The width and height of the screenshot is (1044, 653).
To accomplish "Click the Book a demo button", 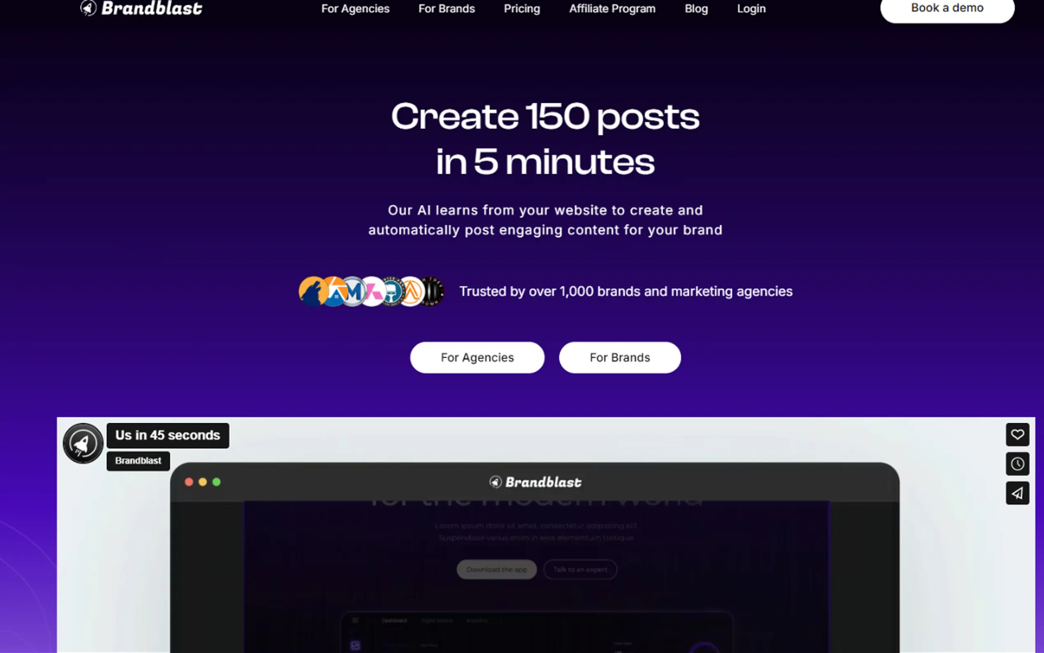I will point(947,9).
